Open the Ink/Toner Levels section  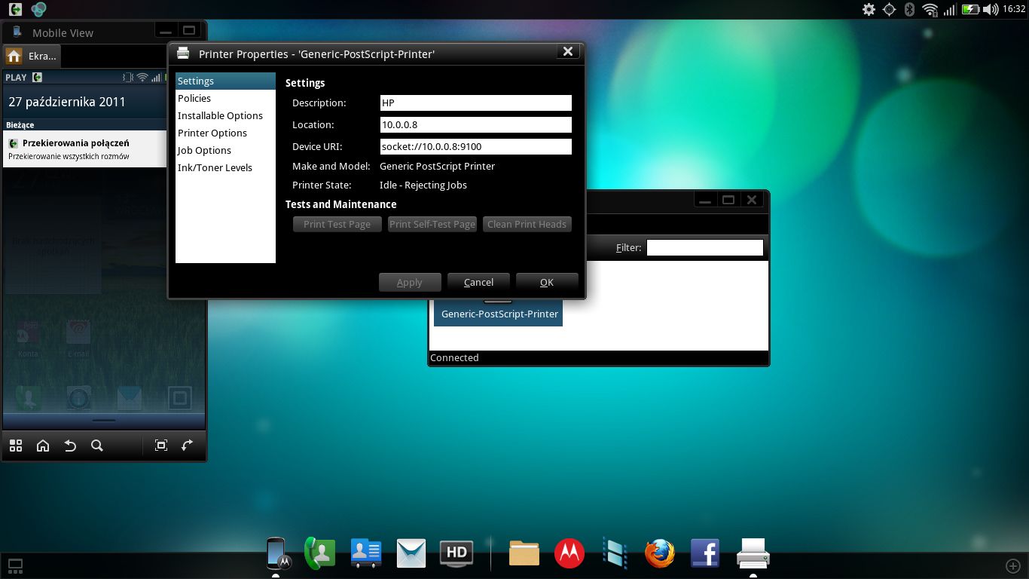(215, 168)
